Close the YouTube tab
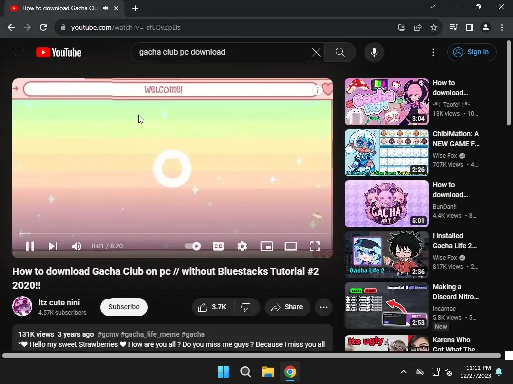The image size is (513, 384). coord(116,8)
